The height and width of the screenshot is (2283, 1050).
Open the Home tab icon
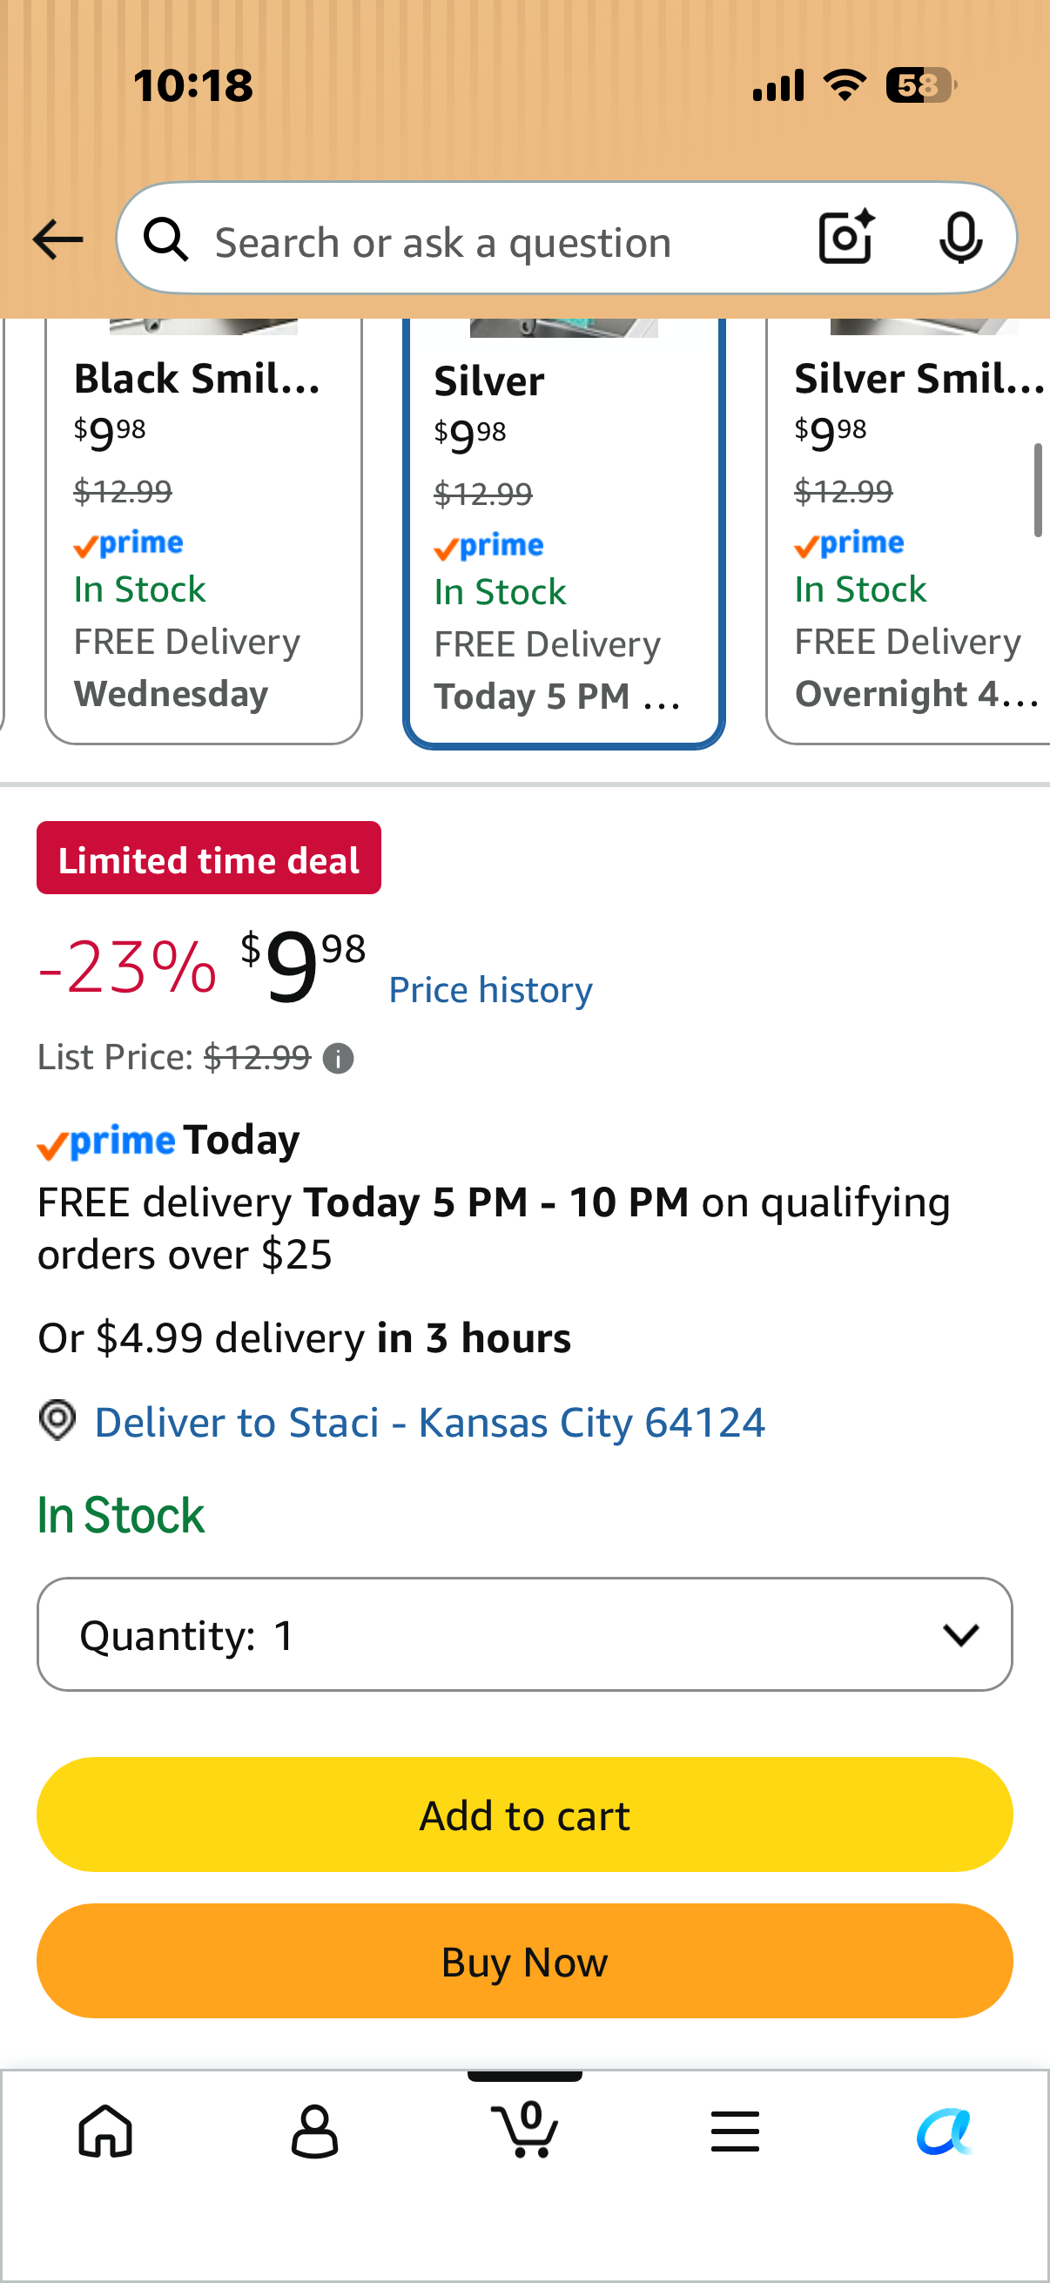click(105, 2131)
